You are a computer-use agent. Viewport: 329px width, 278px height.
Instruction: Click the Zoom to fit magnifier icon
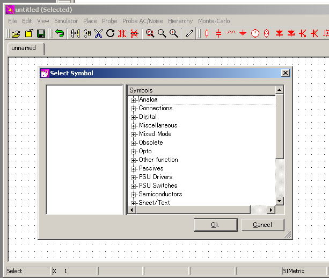coord(150,33)
